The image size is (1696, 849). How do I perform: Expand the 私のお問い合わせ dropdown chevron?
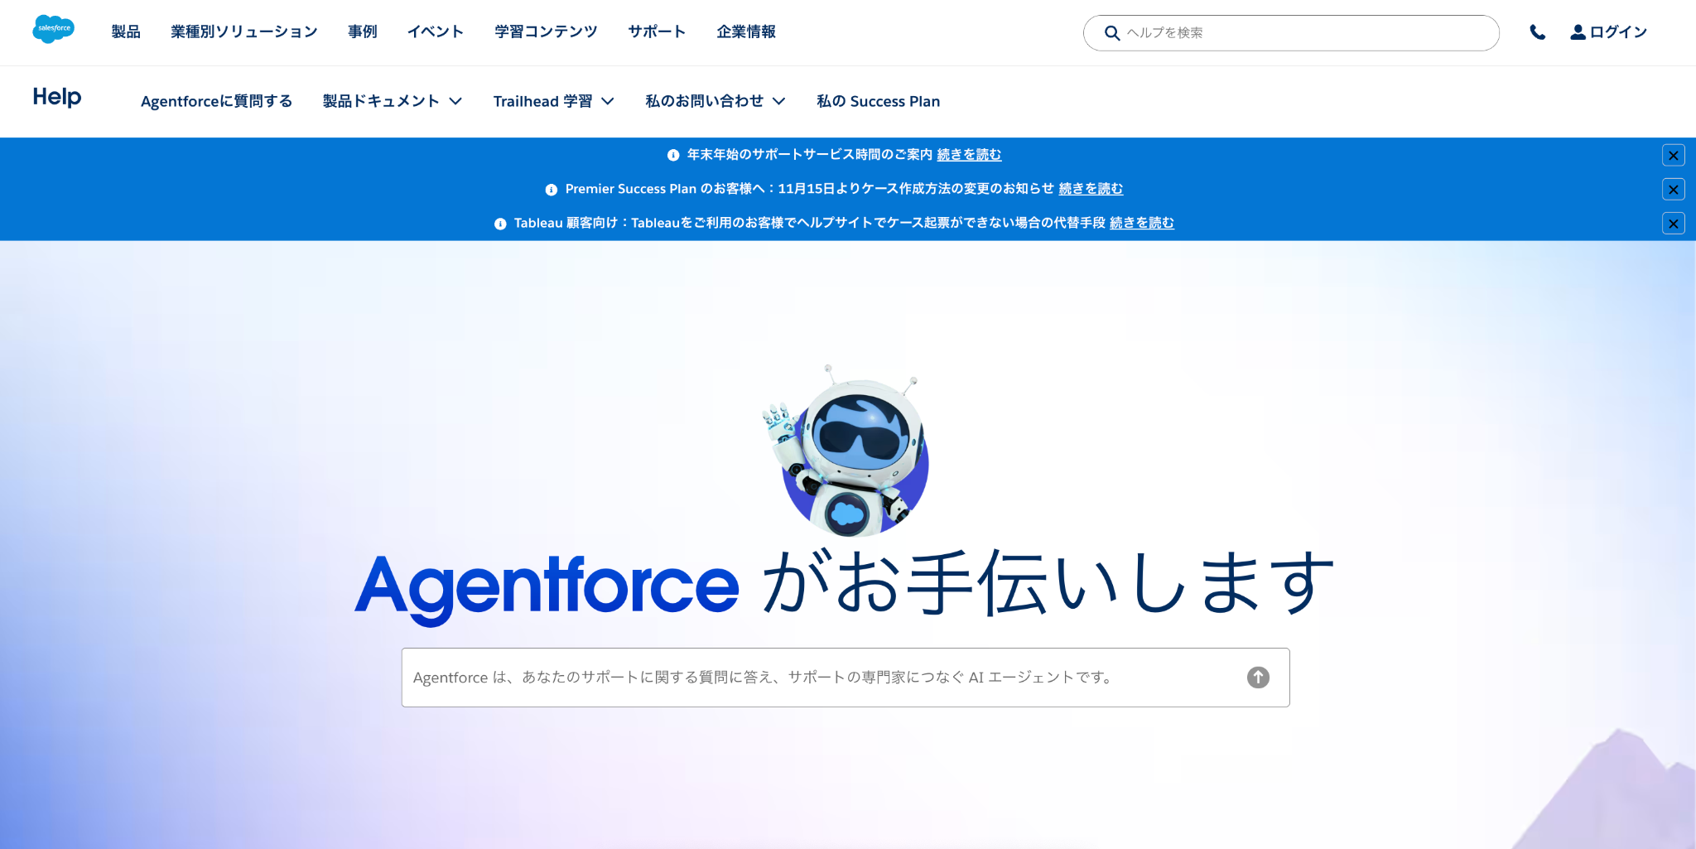(x=778, y=101)
